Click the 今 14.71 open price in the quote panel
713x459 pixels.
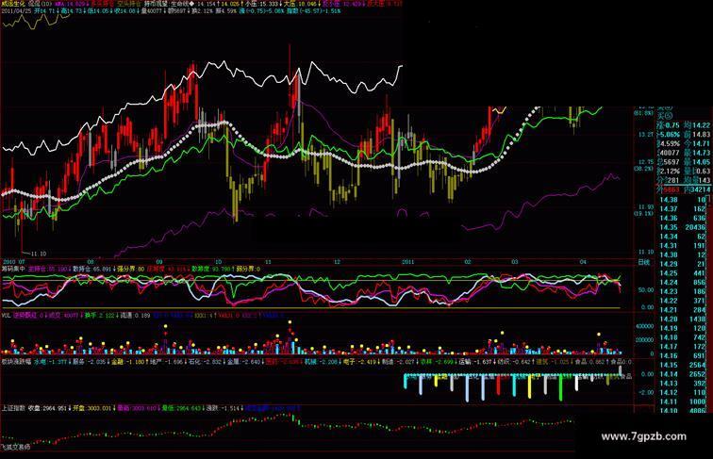point(696,143)
